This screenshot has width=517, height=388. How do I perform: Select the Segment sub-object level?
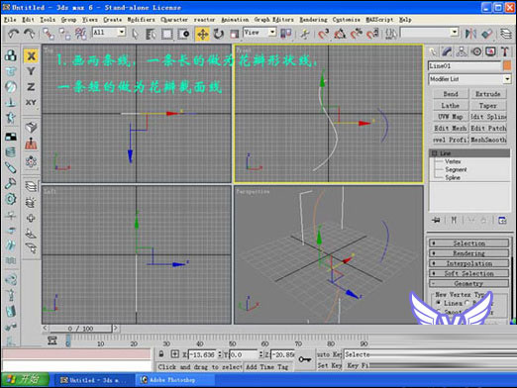[456, 169]
